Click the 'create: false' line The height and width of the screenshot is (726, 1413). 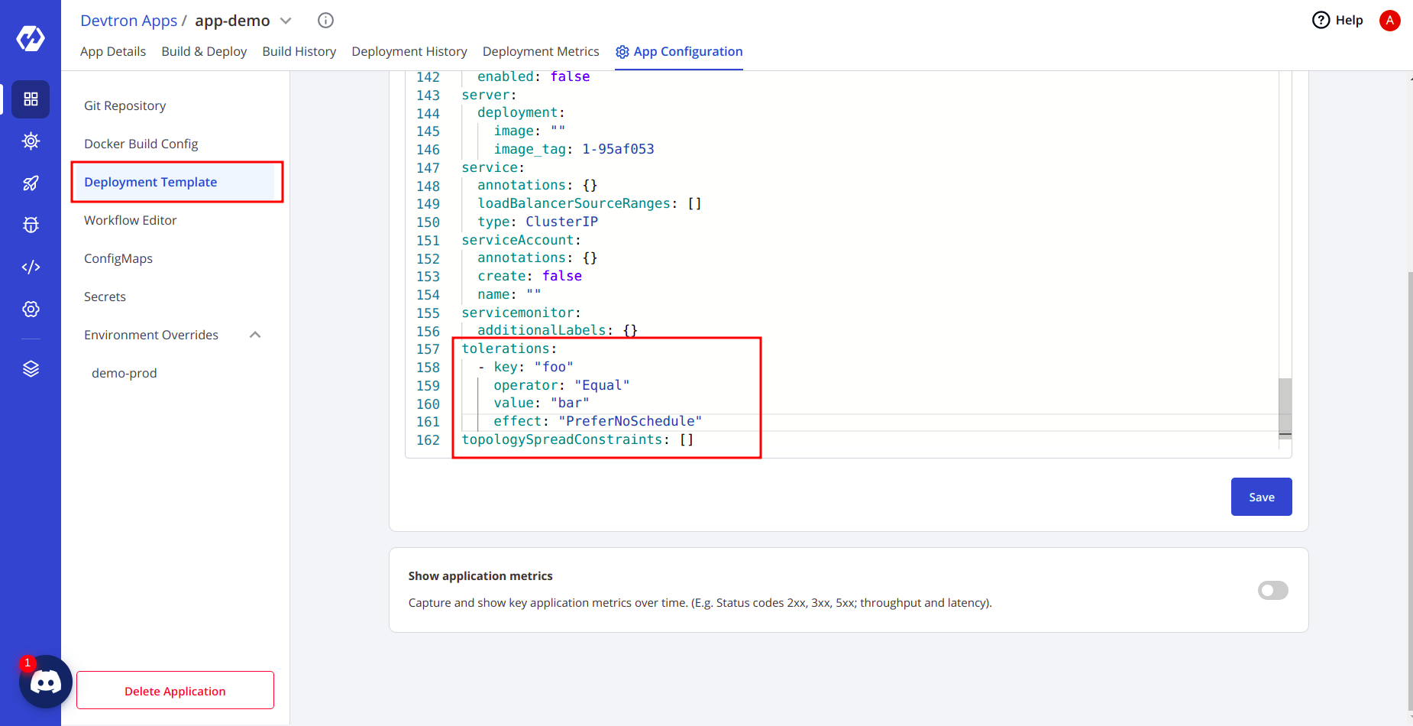(529, 276)
